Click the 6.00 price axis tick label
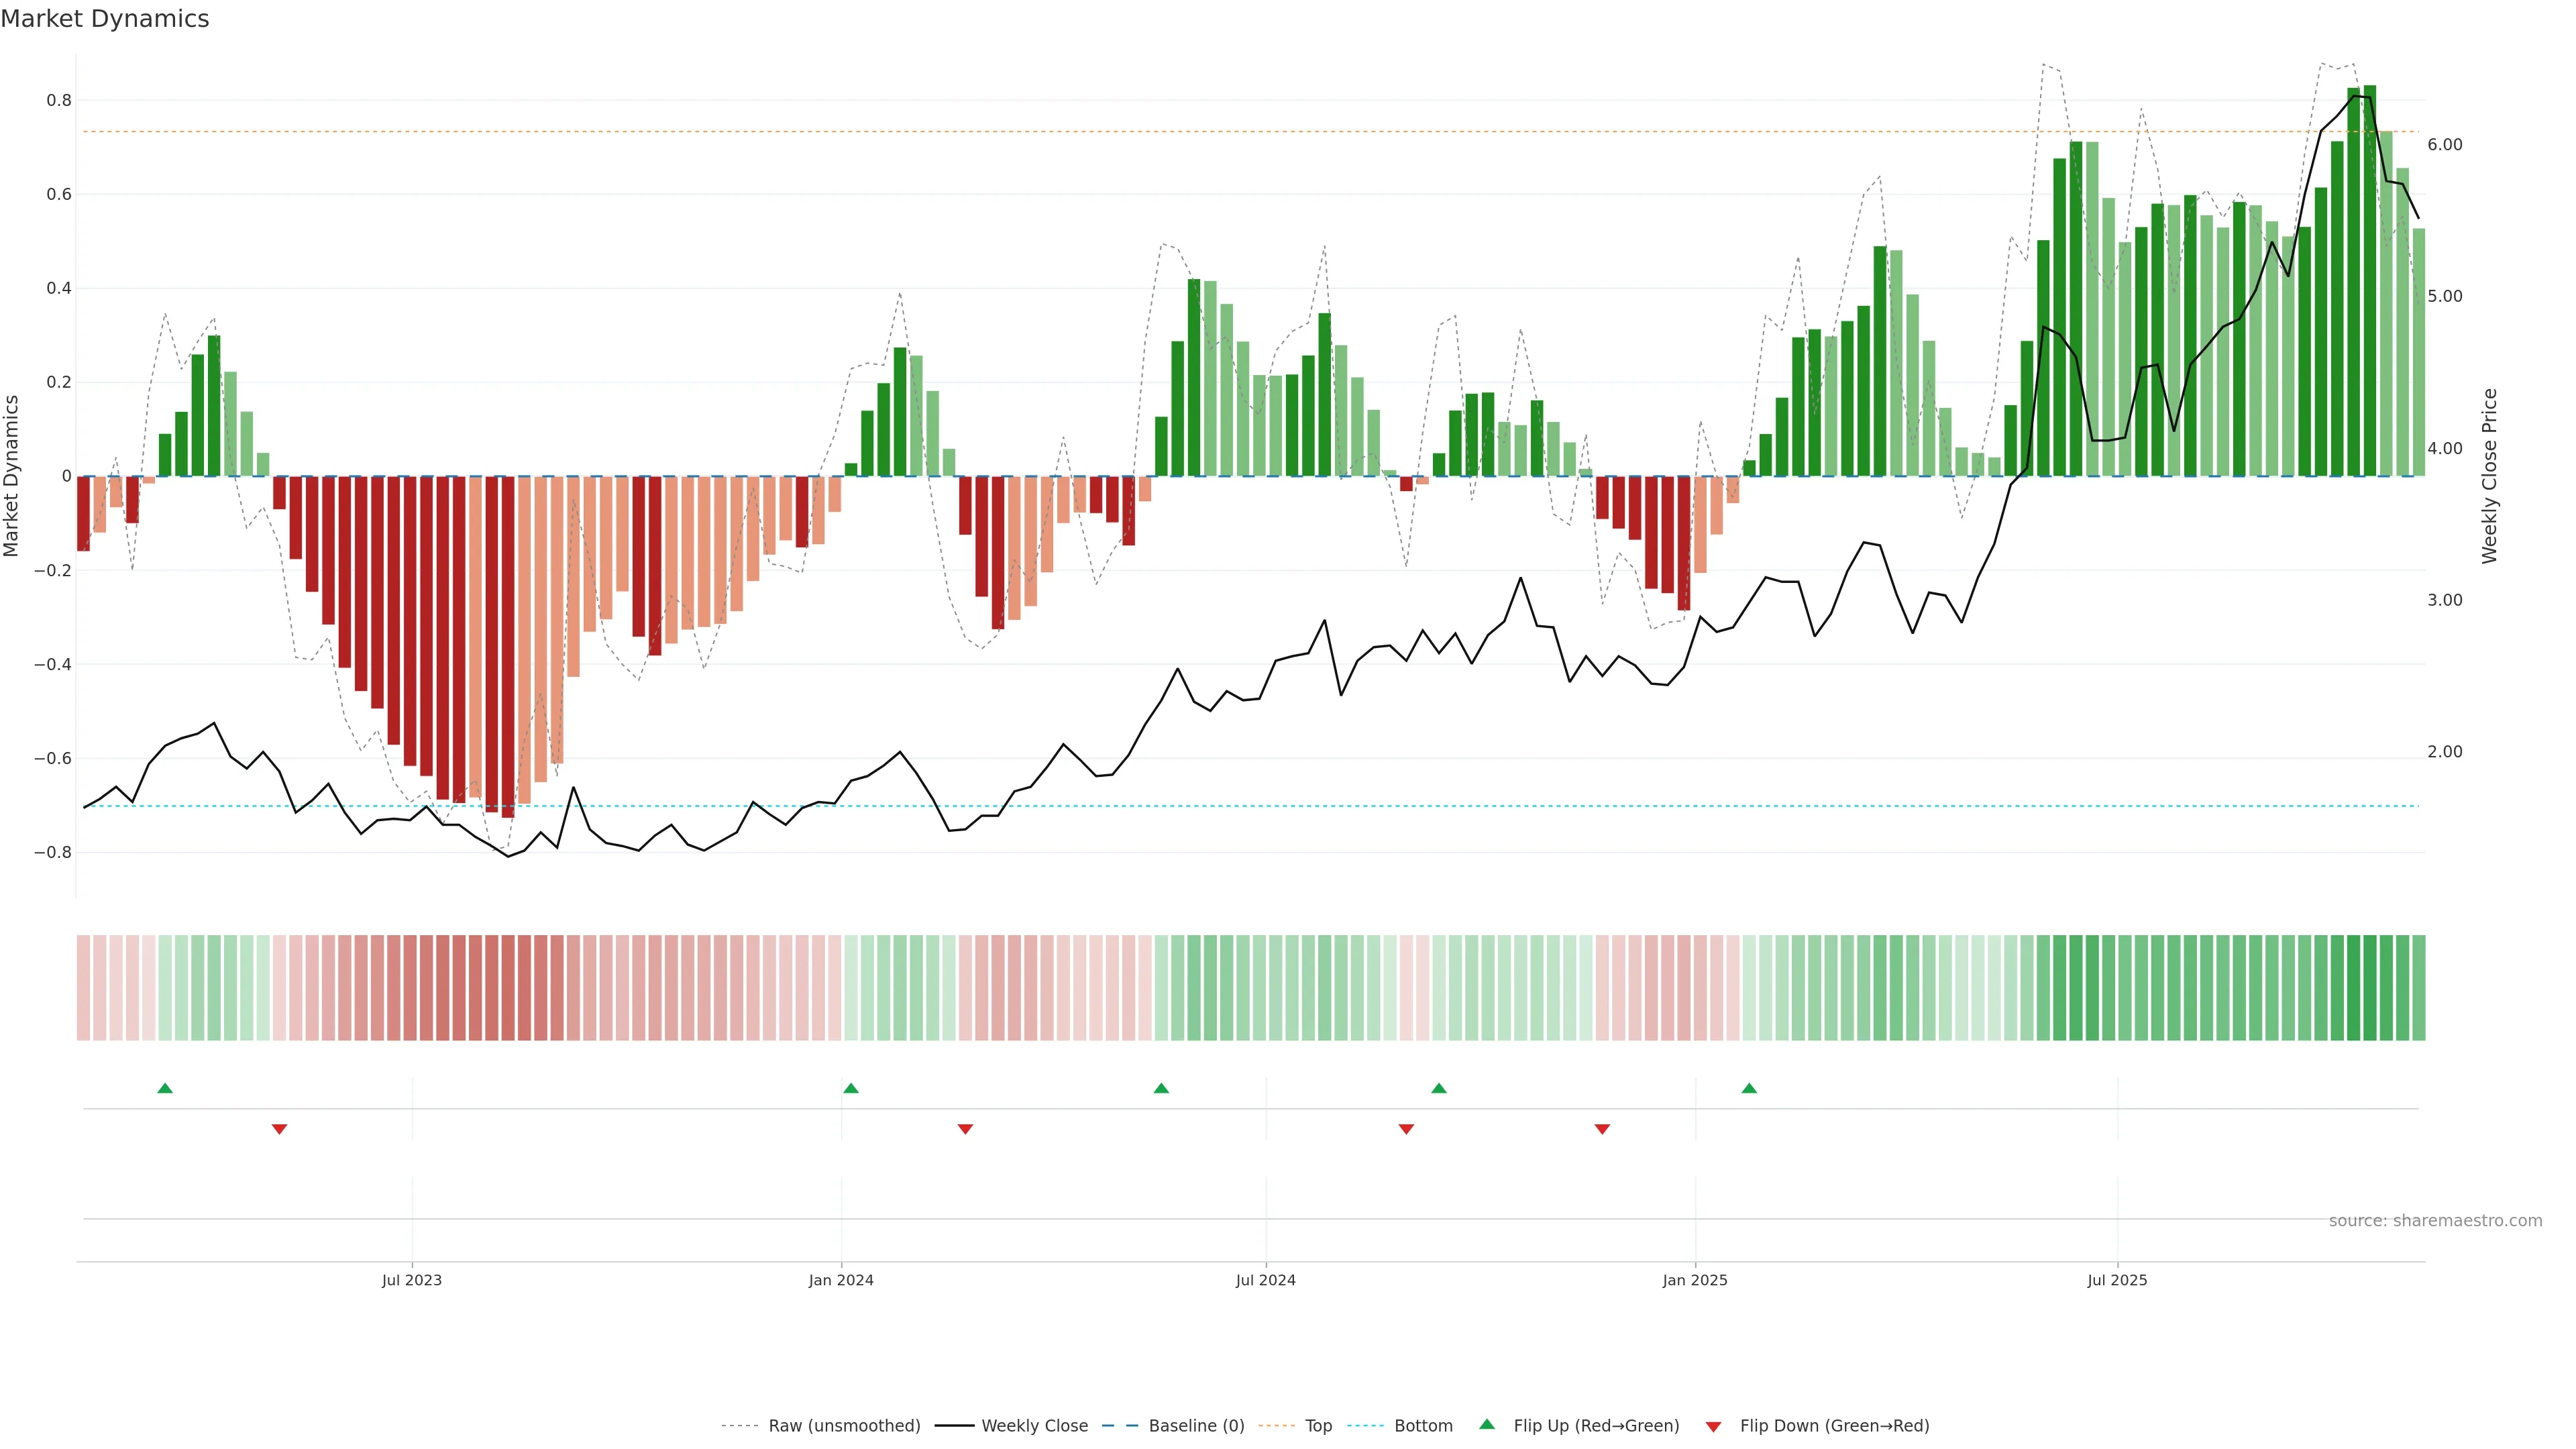2576x1449 pixels. click(x=2444, y=145)
